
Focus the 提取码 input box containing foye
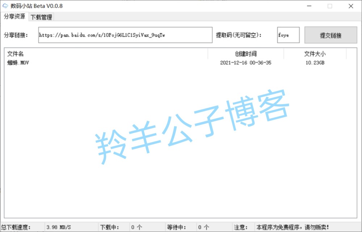[289, 35]
